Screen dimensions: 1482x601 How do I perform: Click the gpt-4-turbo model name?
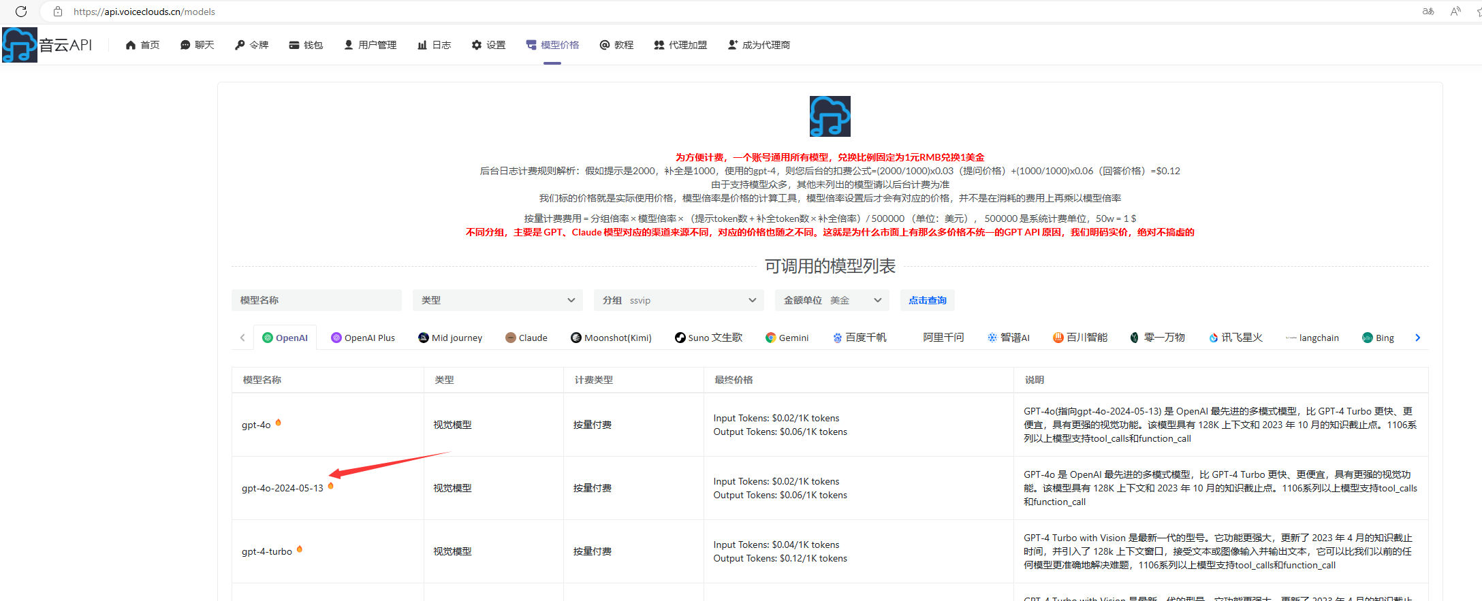point(267,551)
